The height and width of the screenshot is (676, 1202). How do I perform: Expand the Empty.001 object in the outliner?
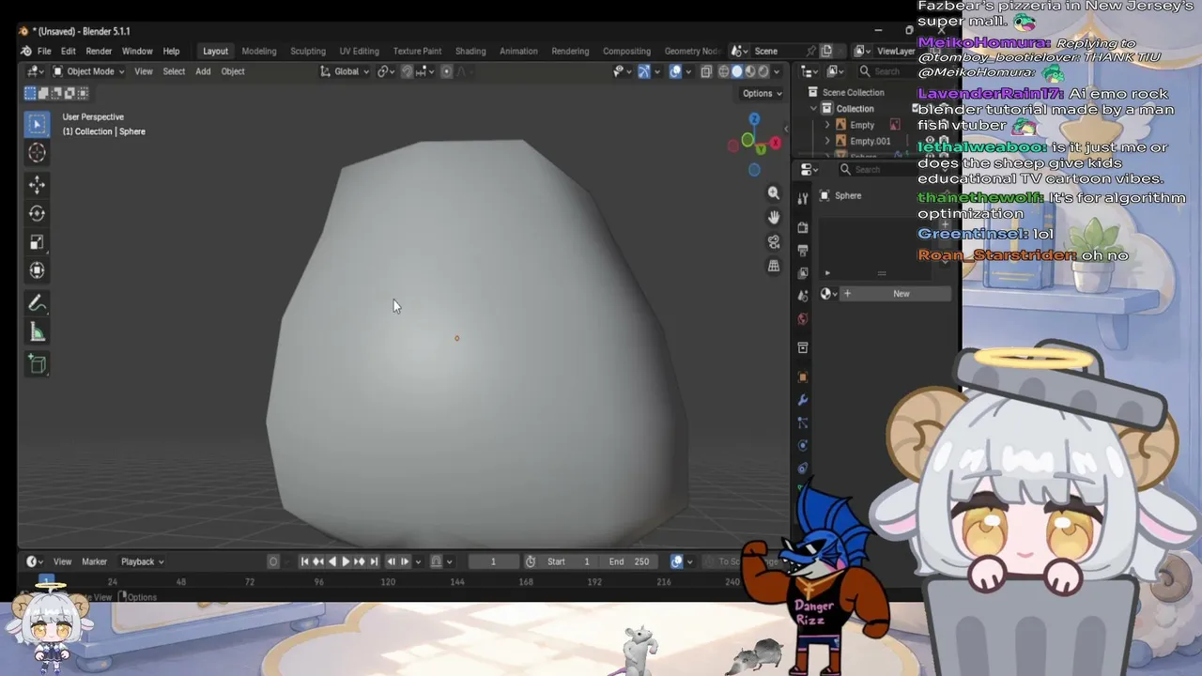(827, 142)
